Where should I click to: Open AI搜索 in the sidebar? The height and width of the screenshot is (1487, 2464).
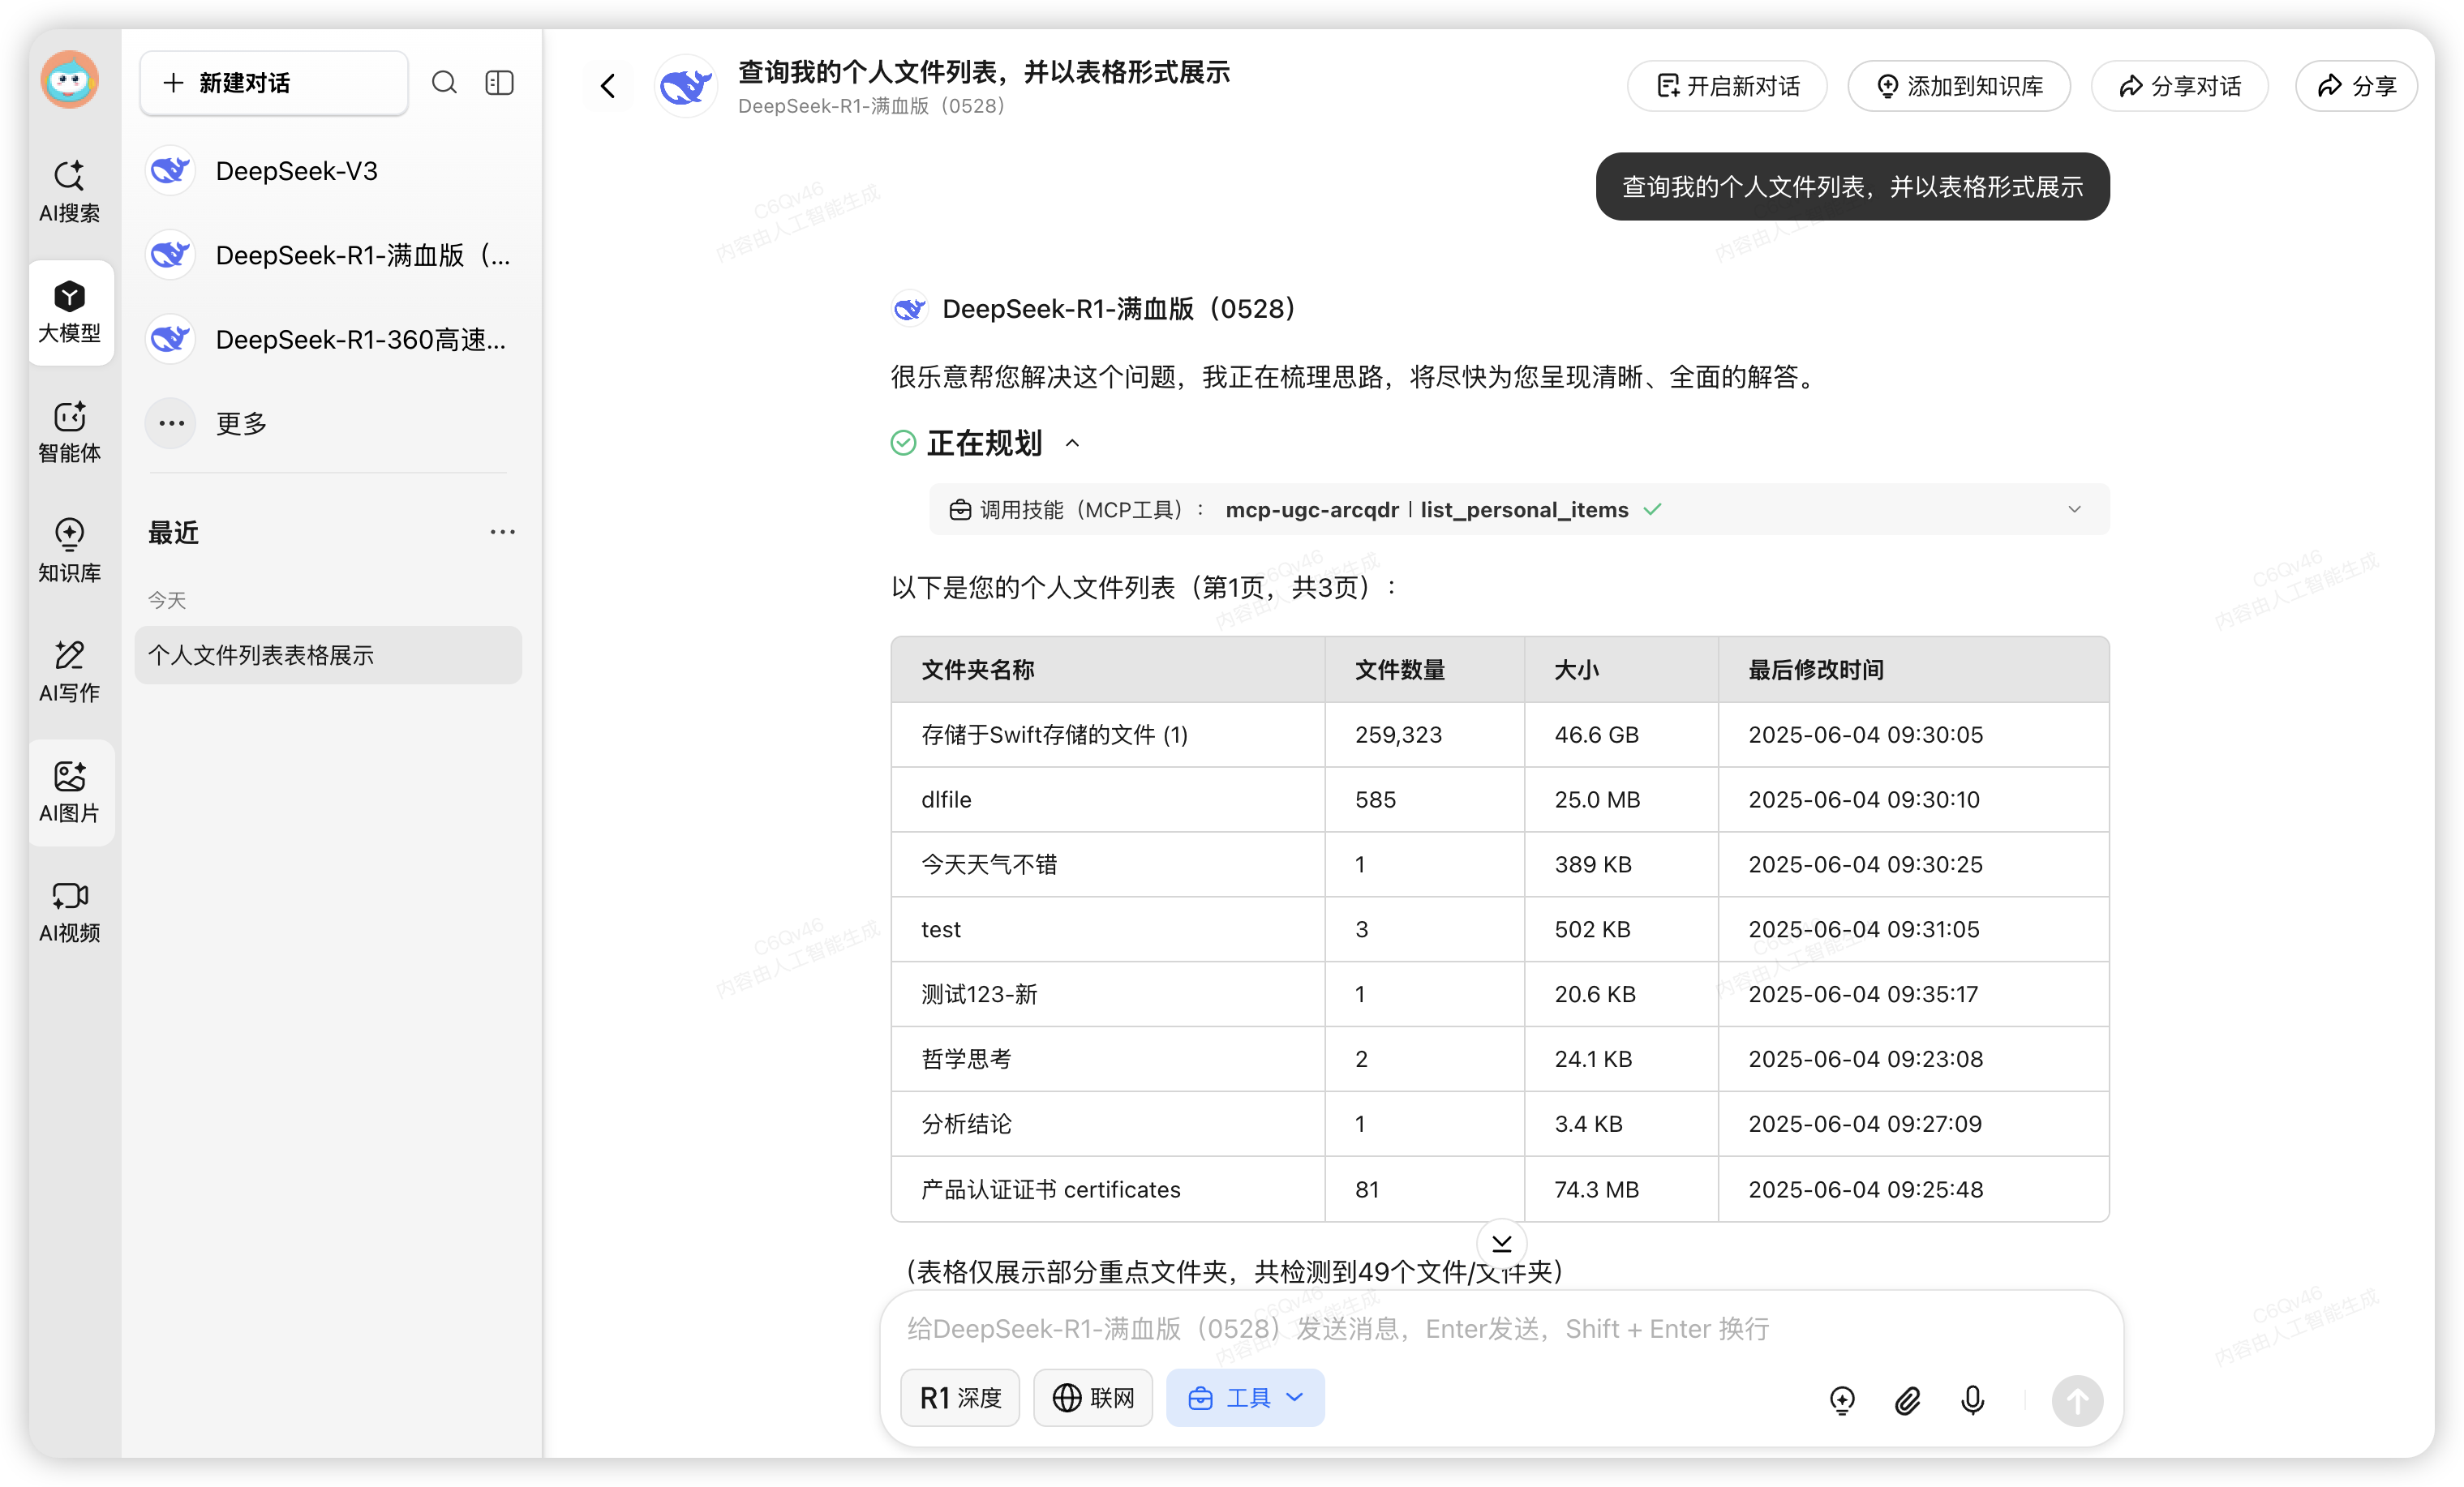[x=69, y=191]
